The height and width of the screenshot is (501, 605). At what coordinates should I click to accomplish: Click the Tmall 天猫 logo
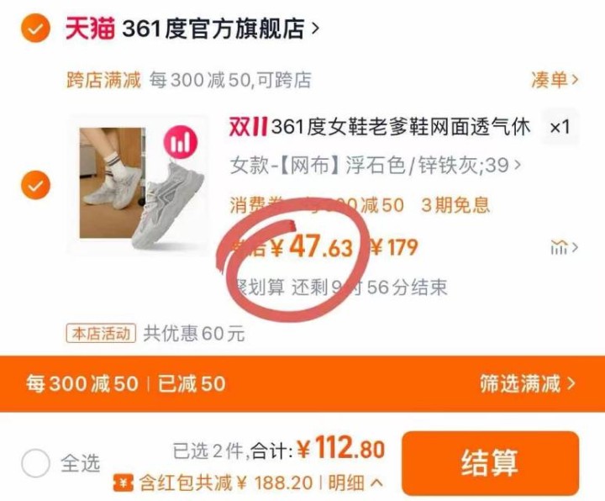pos(90,29)
